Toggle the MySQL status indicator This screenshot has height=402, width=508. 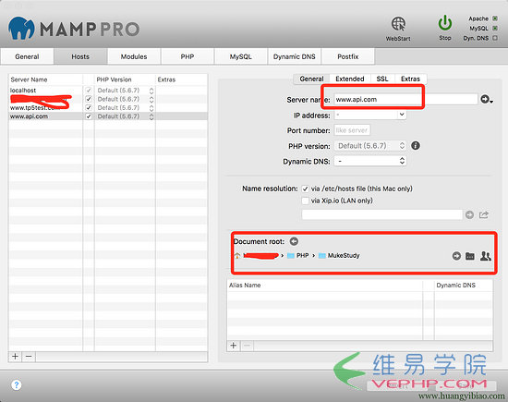(x=495, y=29)
